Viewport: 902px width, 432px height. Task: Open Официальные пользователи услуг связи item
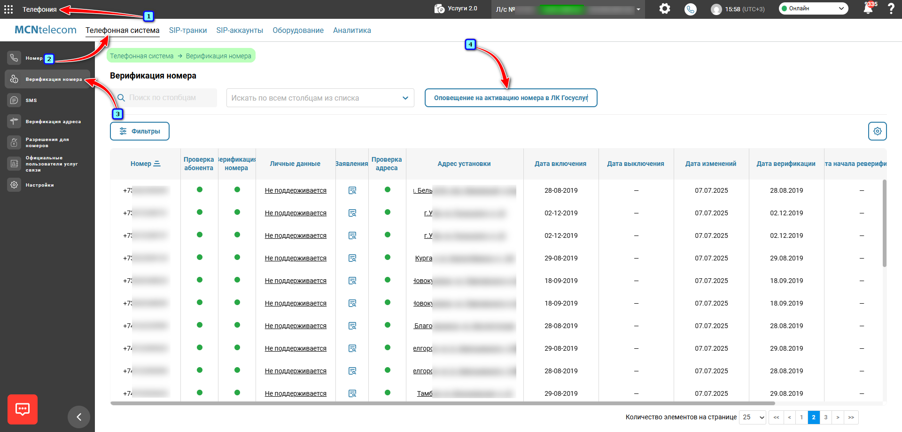(47, 164)
